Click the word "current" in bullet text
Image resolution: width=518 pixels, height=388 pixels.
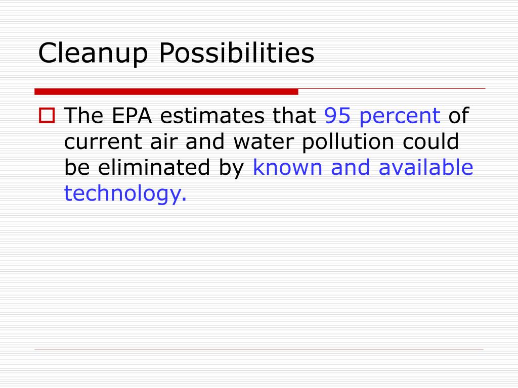pos(103,142)
